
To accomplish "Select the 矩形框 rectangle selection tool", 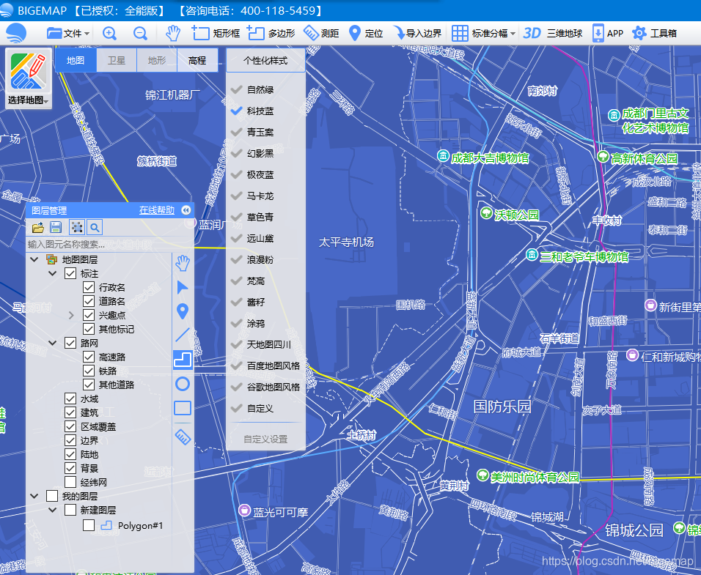I will click(216, 34).
